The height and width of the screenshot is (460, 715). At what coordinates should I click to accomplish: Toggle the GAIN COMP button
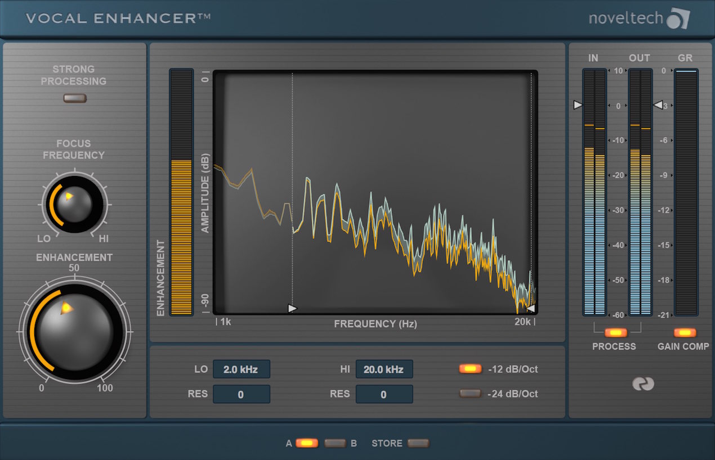(x=685, y=332)
